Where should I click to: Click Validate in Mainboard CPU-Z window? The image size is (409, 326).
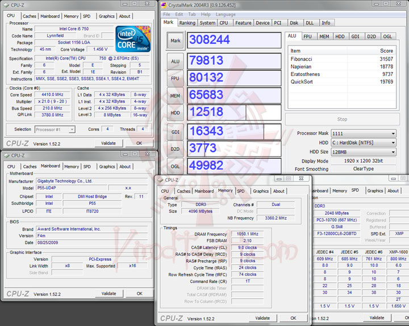[108, 294]
